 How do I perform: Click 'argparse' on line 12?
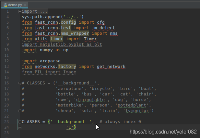click(50, 61)
